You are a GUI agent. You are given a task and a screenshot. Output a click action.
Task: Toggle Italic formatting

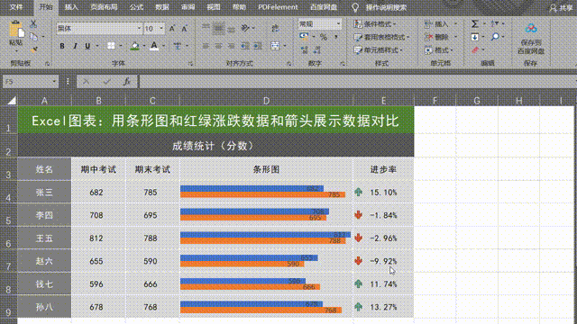[75, 46]
